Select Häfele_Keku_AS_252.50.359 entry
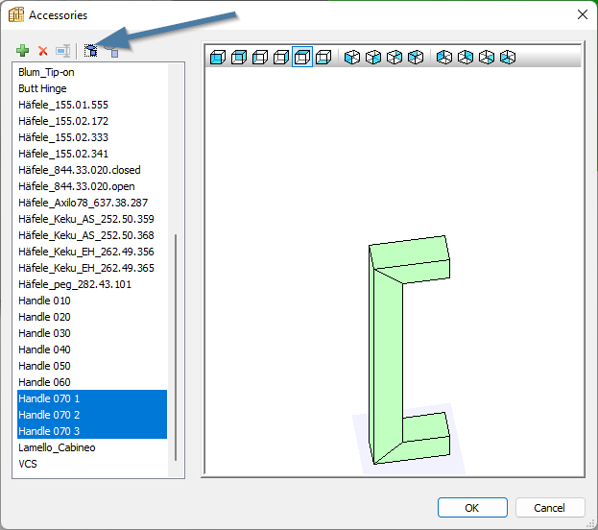The image size is (598, 530). click(x=92, y=219)
